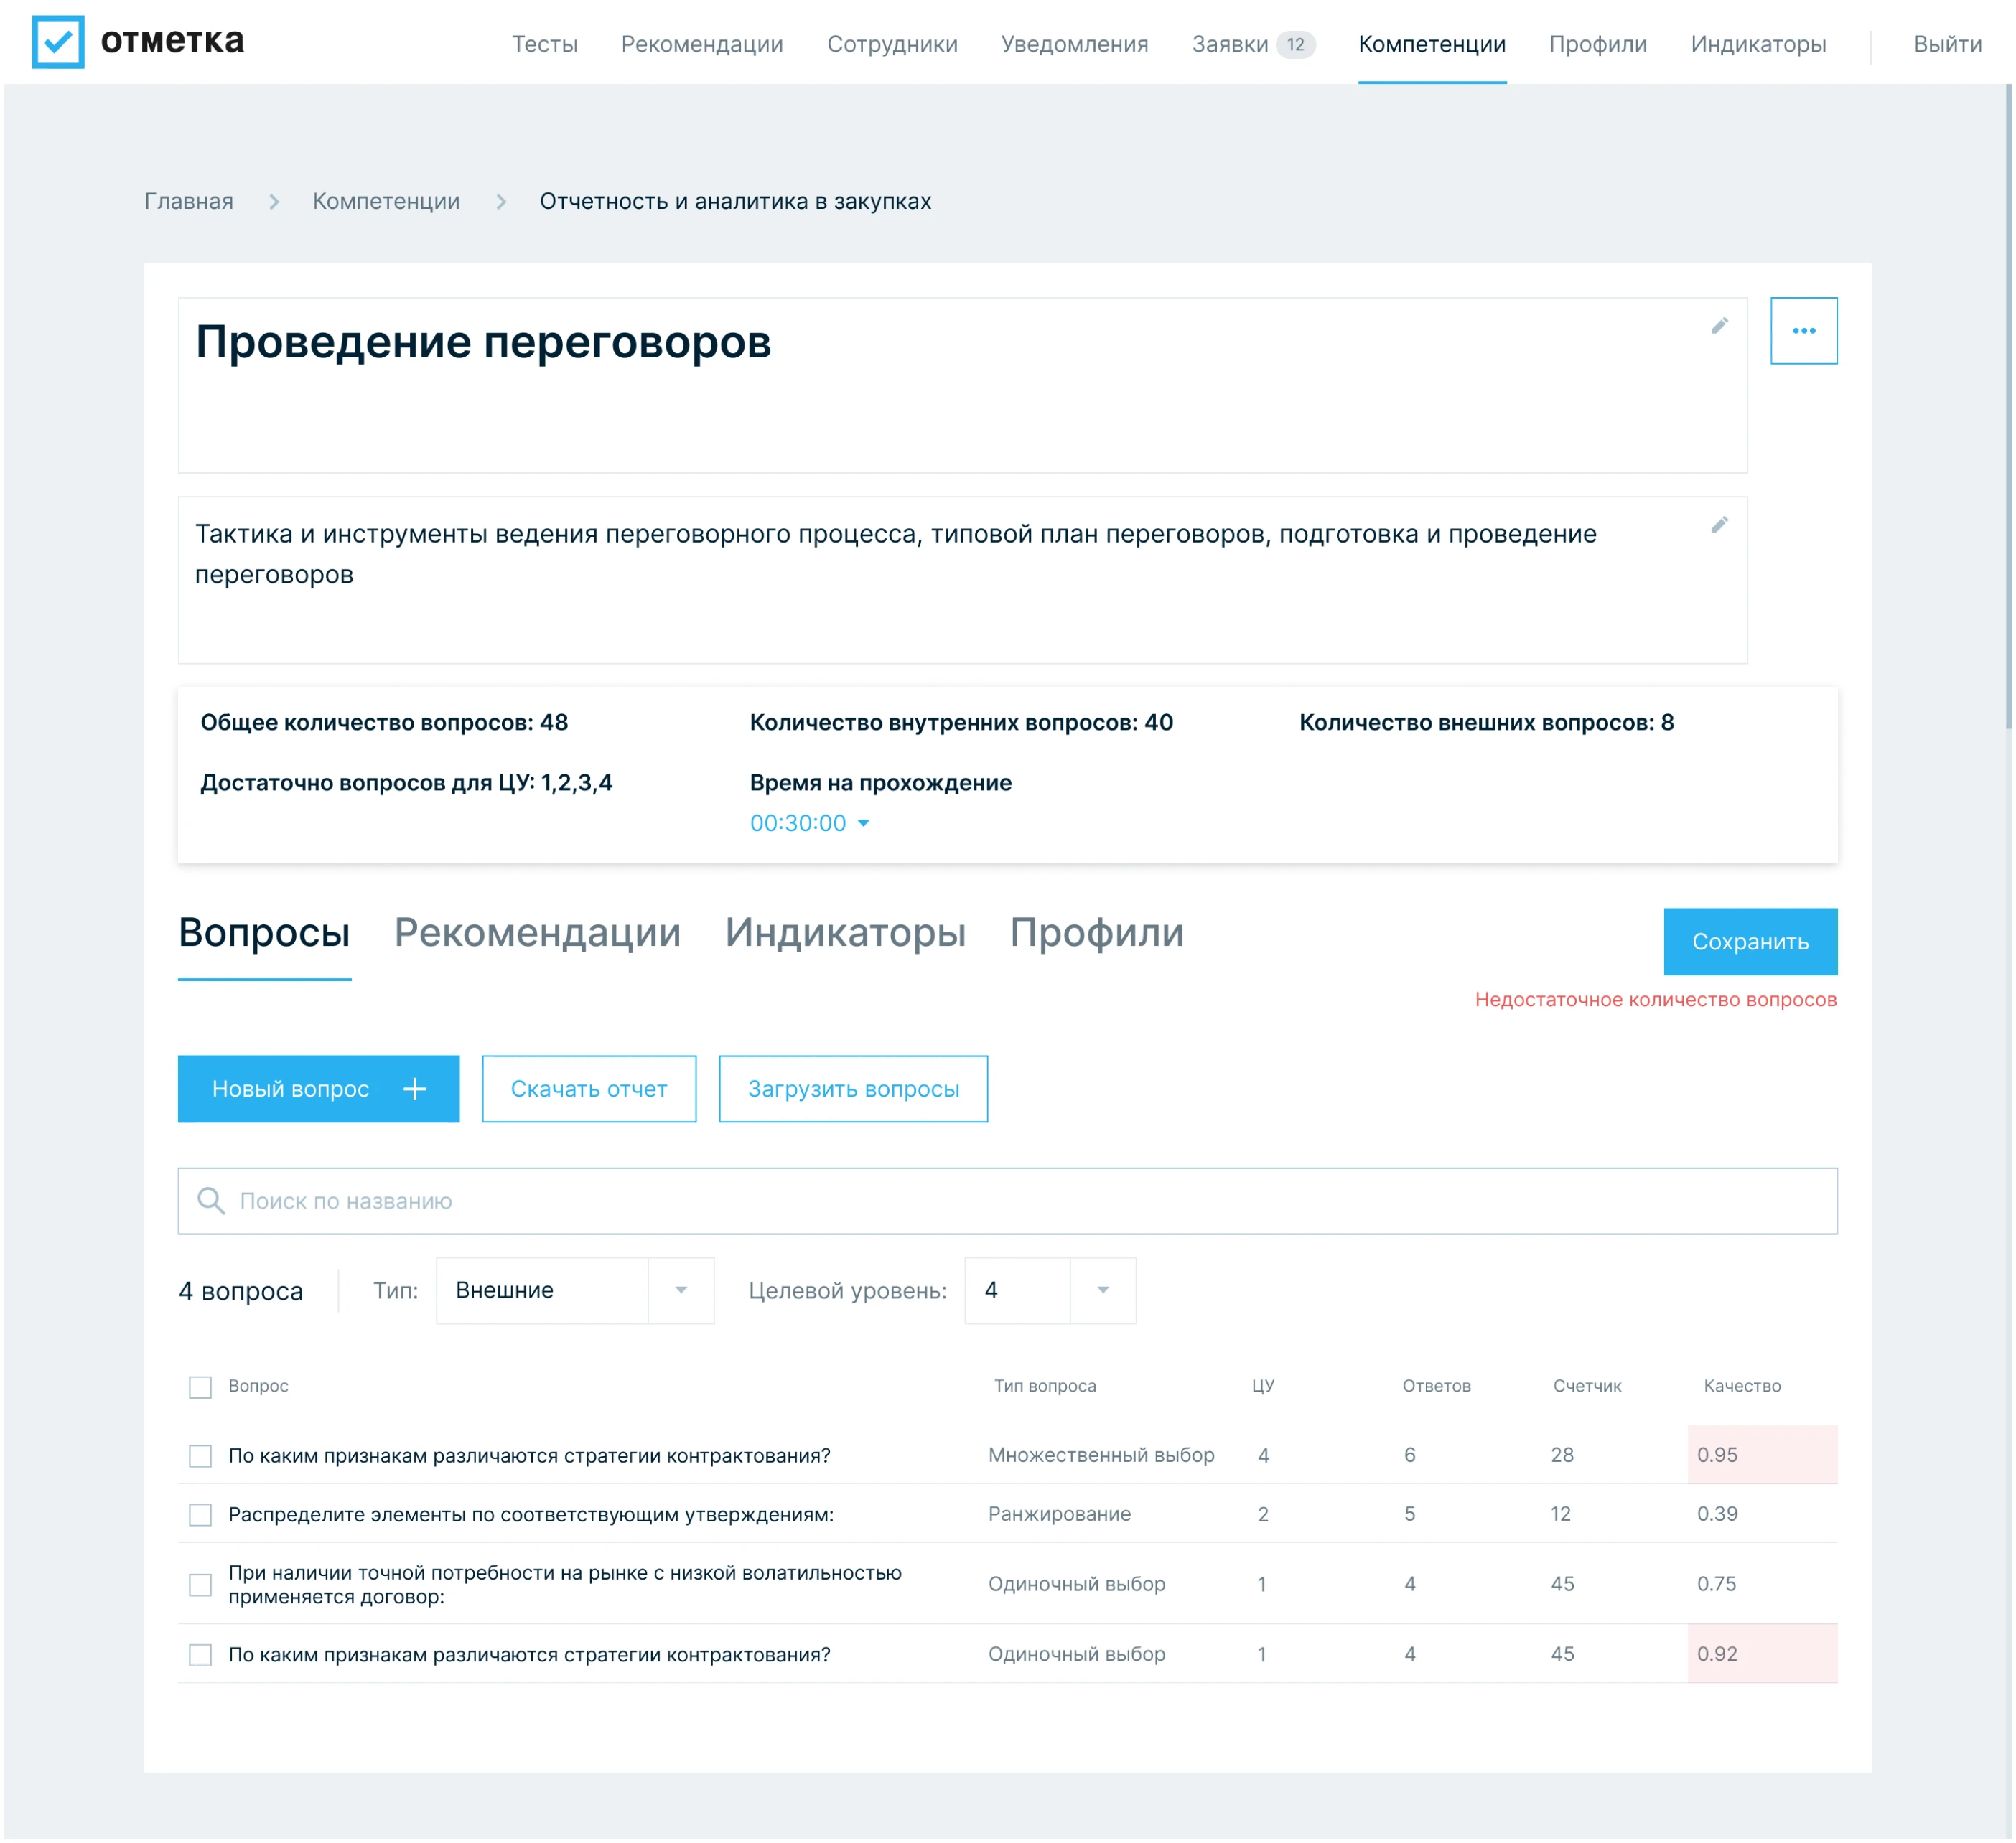Click the Поиск по названию search field
The image size is (2016, 1843).
tap(1007, 1201)
